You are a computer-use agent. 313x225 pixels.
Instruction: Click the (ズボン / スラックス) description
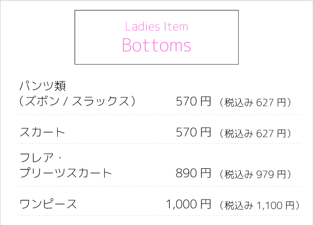[x=77, y=102]
